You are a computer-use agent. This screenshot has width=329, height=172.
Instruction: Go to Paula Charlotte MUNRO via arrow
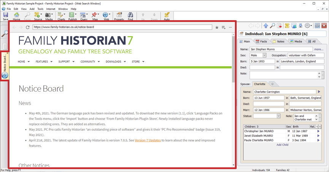(318, 140)
